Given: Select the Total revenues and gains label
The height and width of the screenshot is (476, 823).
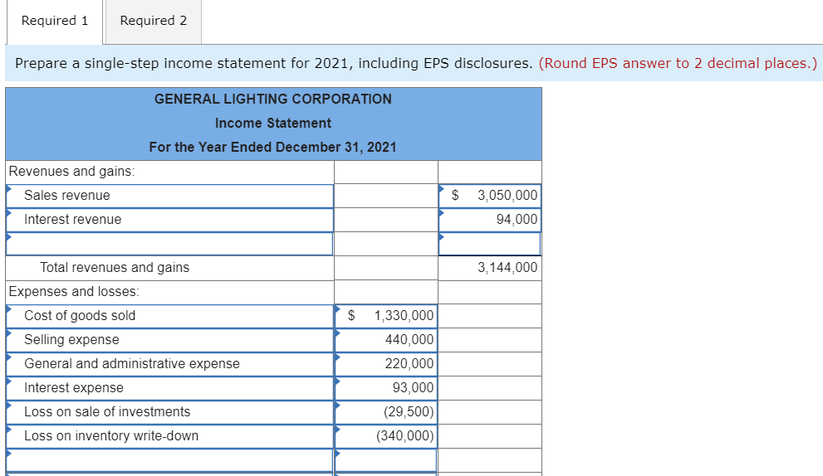Looking at the screenshot, I should point(115,268).
